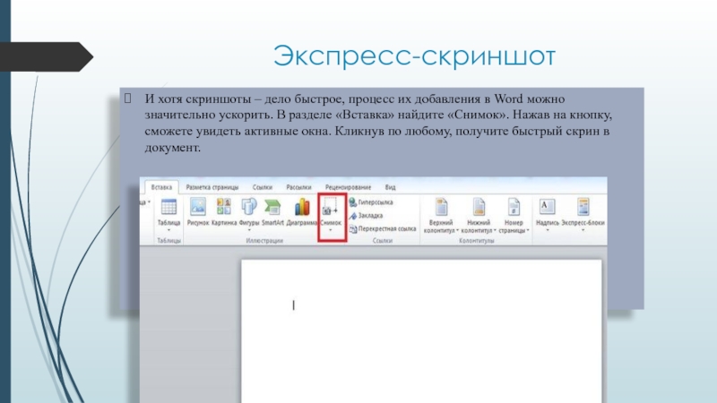Switch to the Вид tab

coord(390,187)
